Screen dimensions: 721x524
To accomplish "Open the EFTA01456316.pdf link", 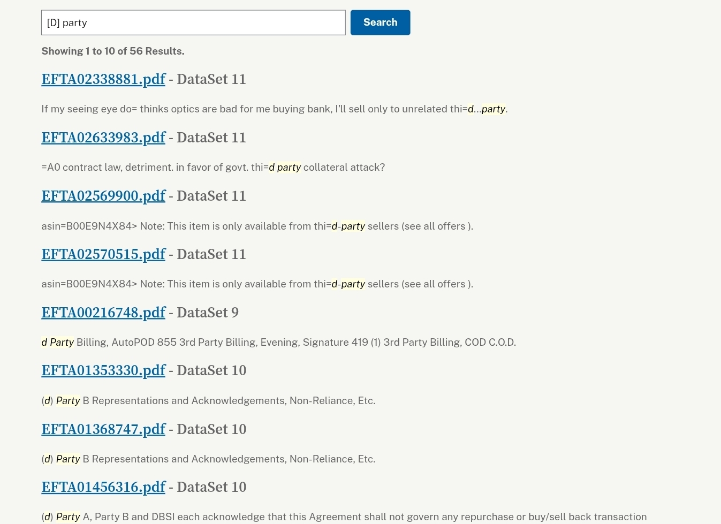I will point(103,487).
